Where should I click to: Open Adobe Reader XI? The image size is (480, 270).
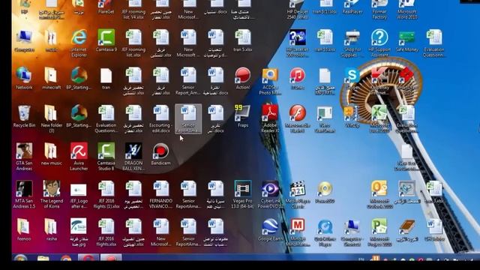pyautogui.click(x=270, y=119)
